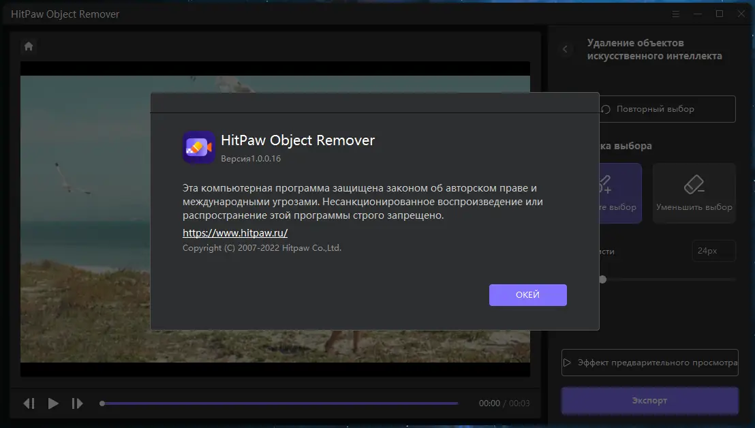Click the brush size slider handle
This screenshot has width=755, height=428.
pos(603,279)
